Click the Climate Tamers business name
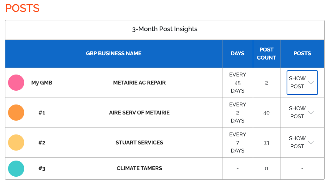This screenshot has height=184, width=330. (x=139, y=168)
